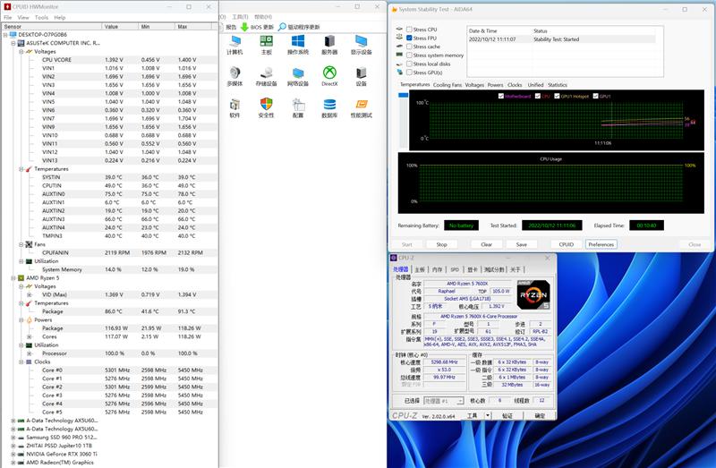Image resolution: width=716 pixels, height=468 pixels.
Task: Toggle the GPU1 graph checkbox
Action: coord(595,96)
